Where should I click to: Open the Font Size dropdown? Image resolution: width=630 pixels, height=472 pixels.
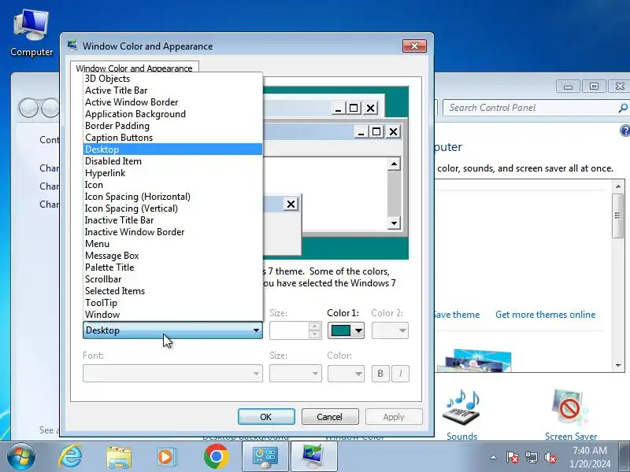coord(295,373)
